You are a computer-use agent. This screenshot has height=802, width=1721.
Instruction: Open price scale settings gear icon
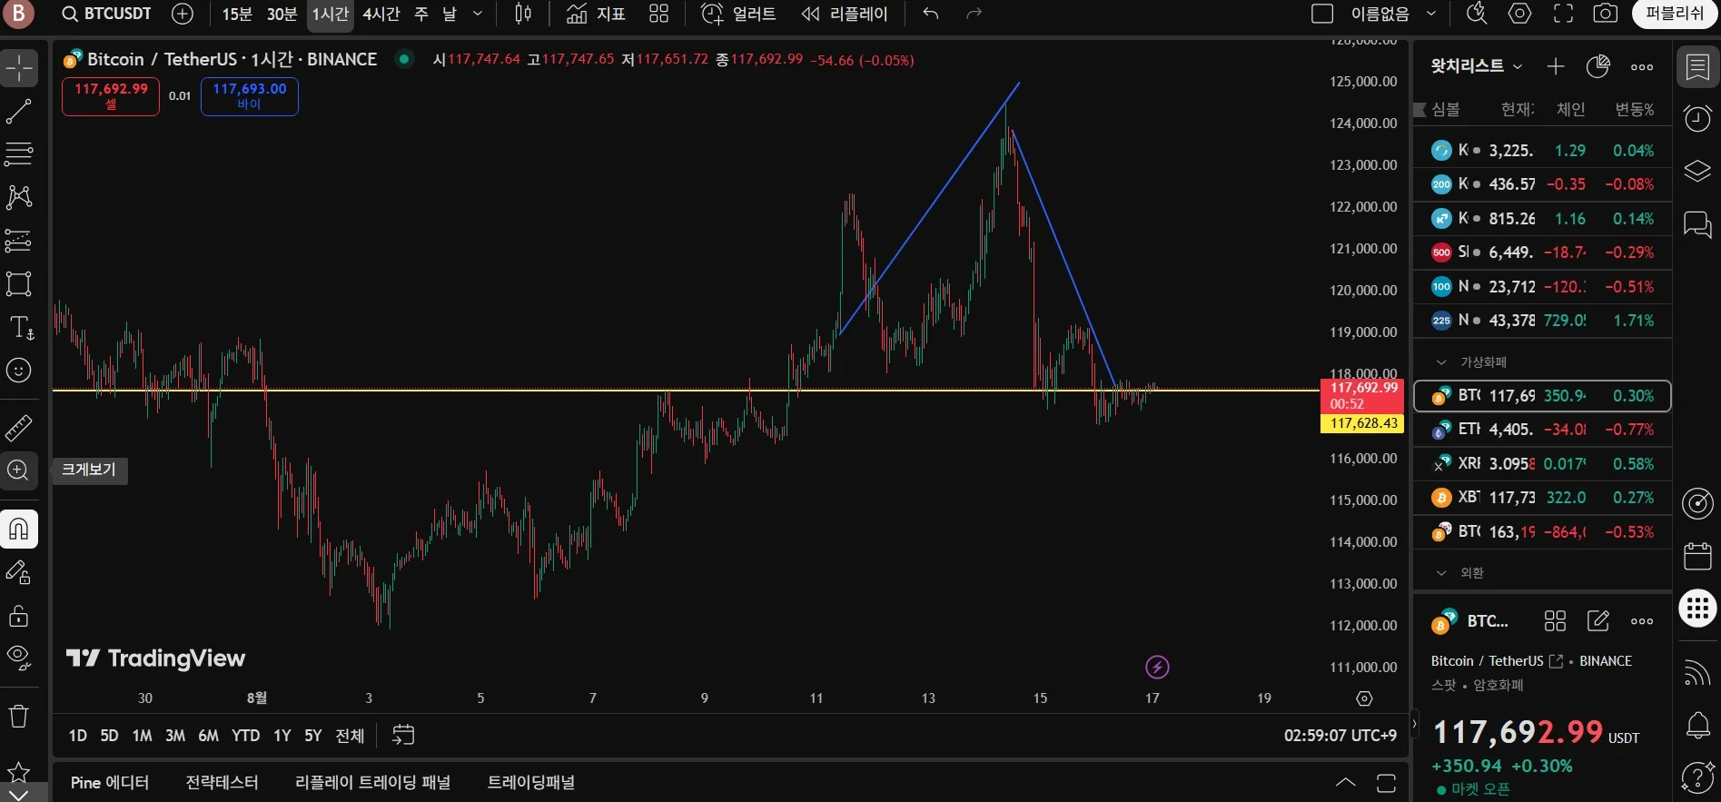[x=1364, y=698]
